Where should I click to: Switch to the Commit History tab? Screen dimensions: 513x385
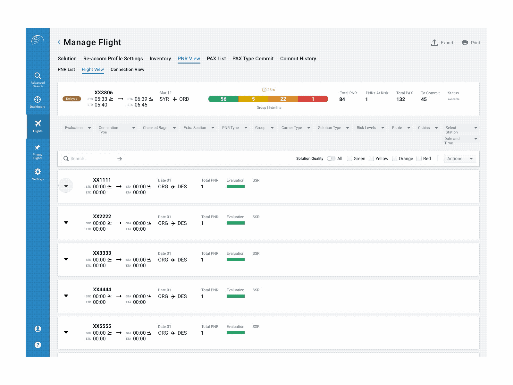(298, 58)
